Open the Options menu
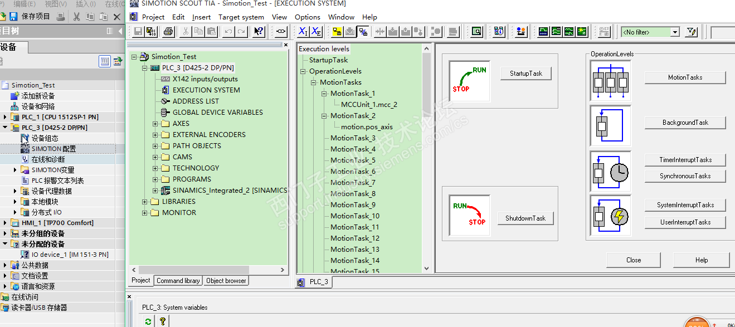Viewport: 735px width, 327px height. [x=308, y=17]
